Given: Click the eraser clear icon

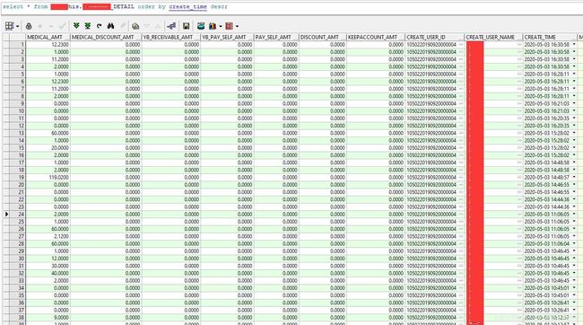Looking at the screenshot, I should coord(123,26).
